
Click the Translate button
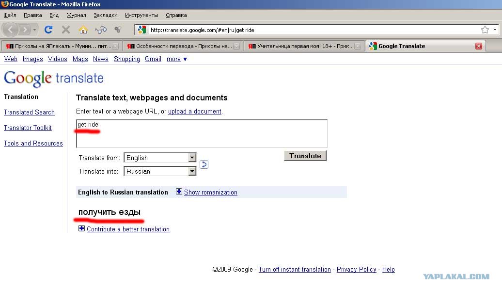coord(305,156)
